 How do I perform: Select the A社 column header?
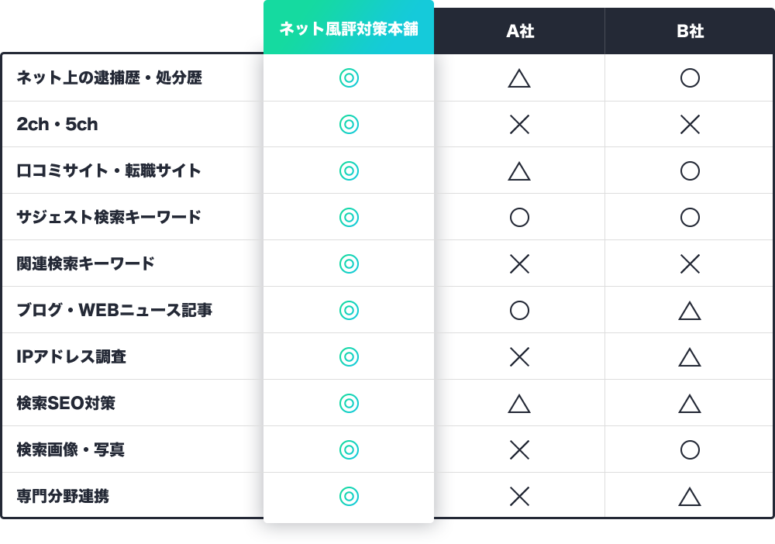point(519,31)
